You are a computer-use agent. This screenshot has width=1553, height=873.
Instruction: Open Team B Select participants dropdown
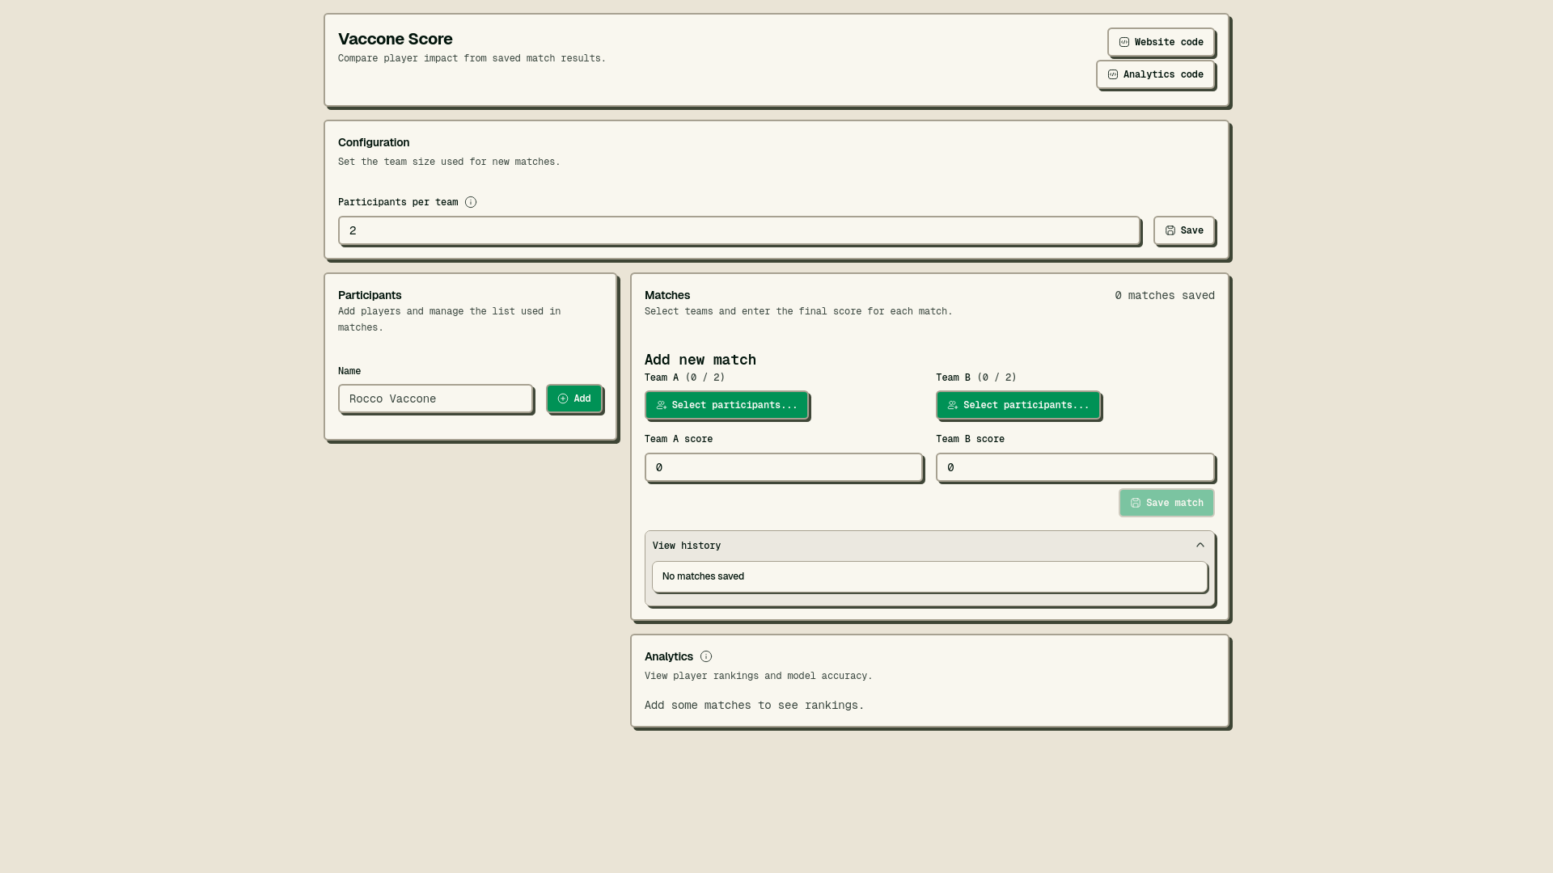pos(1018,405)
